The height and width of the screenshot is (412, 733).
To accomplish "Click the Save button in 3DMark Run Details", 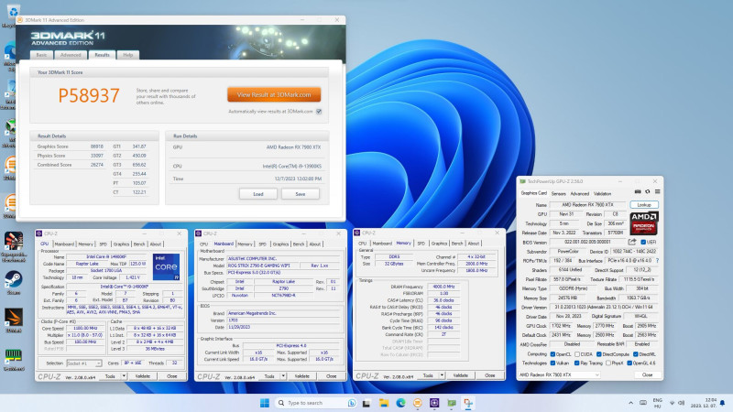I will coord(301,194).
